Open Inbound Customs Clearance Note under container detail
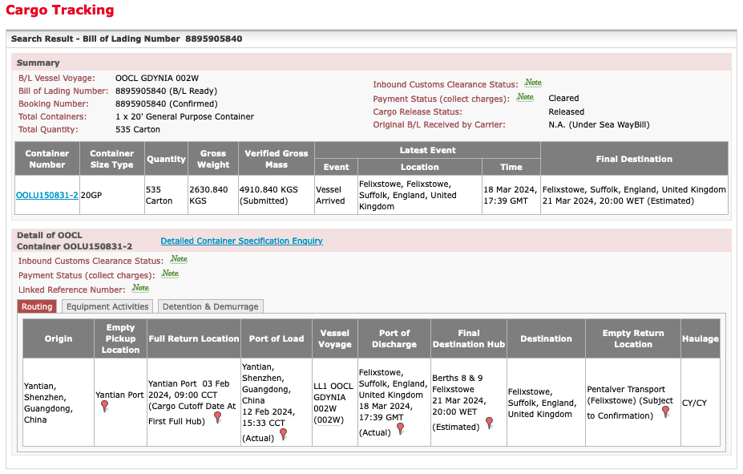 click(x=179, y=260)
